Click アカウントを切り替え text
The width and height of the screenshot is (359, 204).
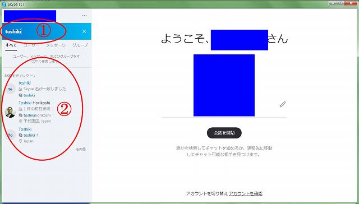coord(207,193)
